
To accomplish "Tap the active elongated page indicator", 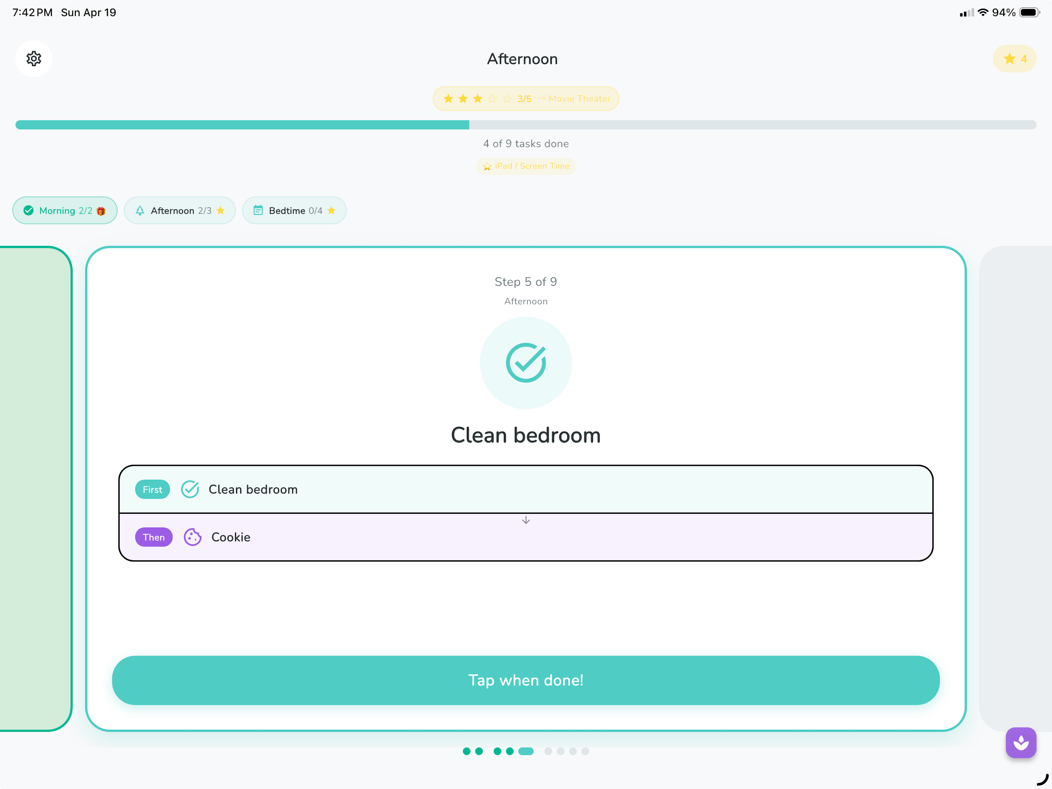I will (526, 751).
